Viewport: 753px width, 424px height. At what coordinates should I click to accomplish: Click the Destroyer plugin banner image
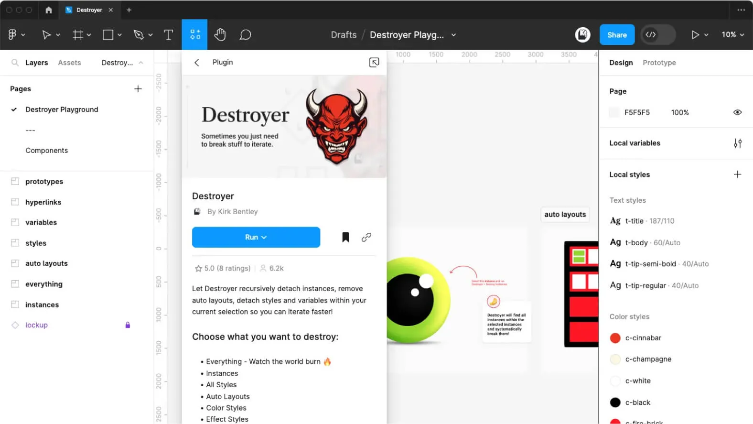[284, 127]
